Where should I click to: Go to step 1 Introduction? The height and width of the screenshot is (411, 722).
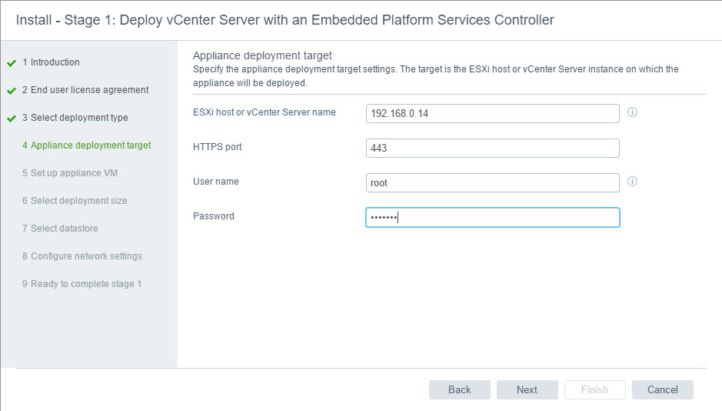coord(51,62)
